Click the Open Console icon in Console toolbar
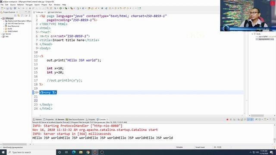276x155 pixels. click(x=265, y=120)
